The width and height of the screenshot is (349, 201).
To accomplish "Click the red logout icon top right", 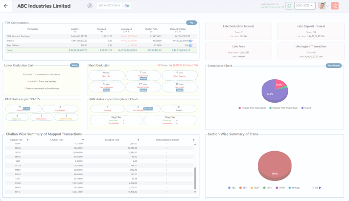I will [x=335, y=6].
